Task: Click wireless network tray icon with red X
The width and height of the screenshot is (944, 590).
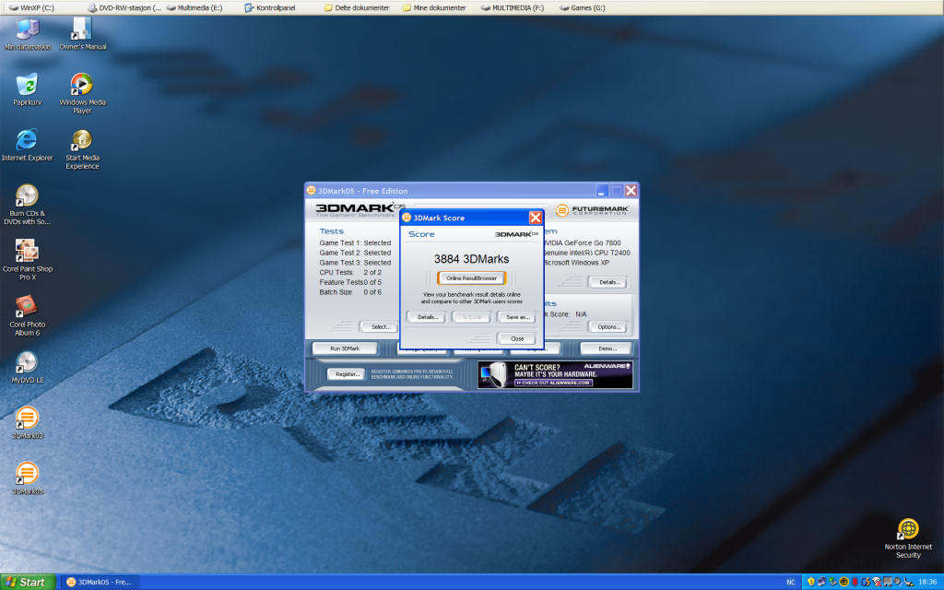Action: coord(877,583)
